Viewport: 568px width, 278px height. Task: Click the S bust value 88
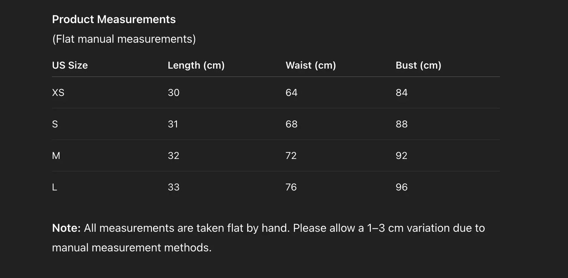point(401,124)
